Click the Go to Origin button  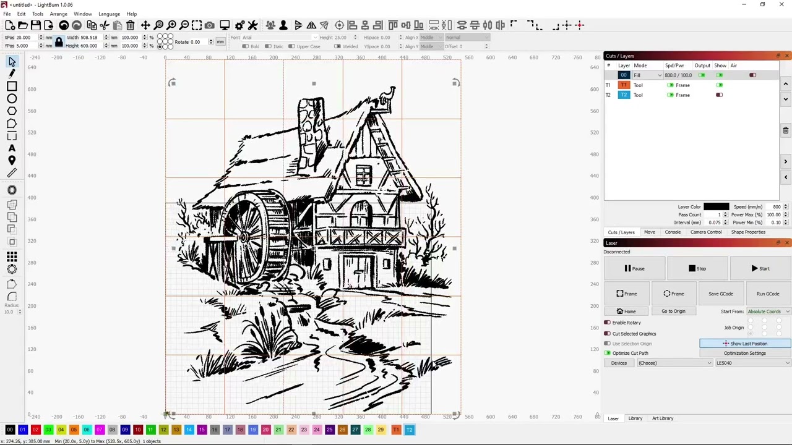[x=673, y=311]
